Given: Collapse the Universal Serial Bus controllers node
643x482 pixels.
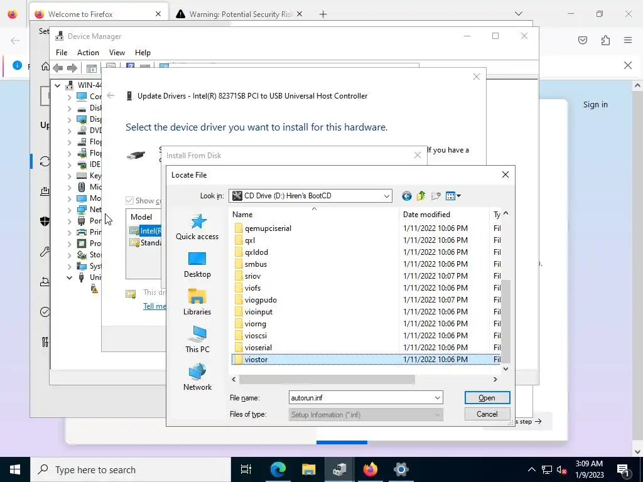Looking at the screenshot, I should [69, 278].
